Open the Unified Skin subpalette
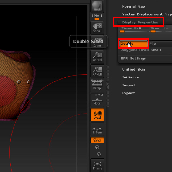The height and width of the screenshot is (172, 172). 133,70
